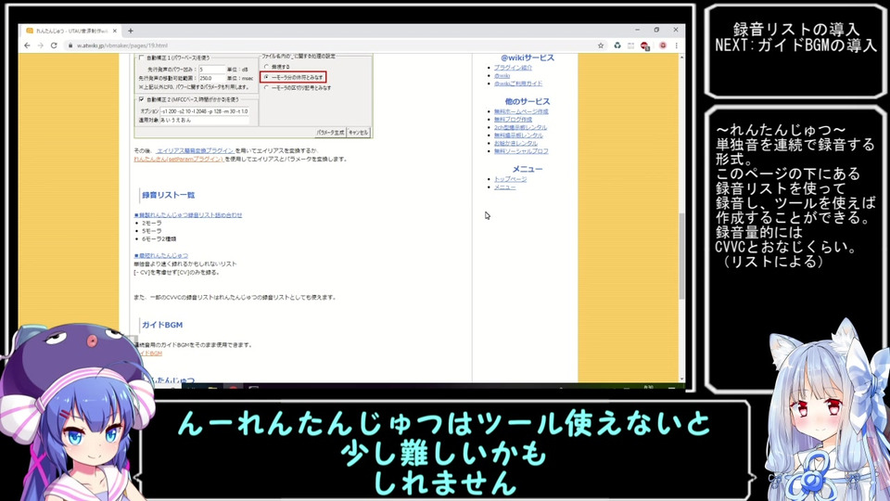Open the 無料ブログ作成 link
Screen dimensions: 890x501
point(513,120)
